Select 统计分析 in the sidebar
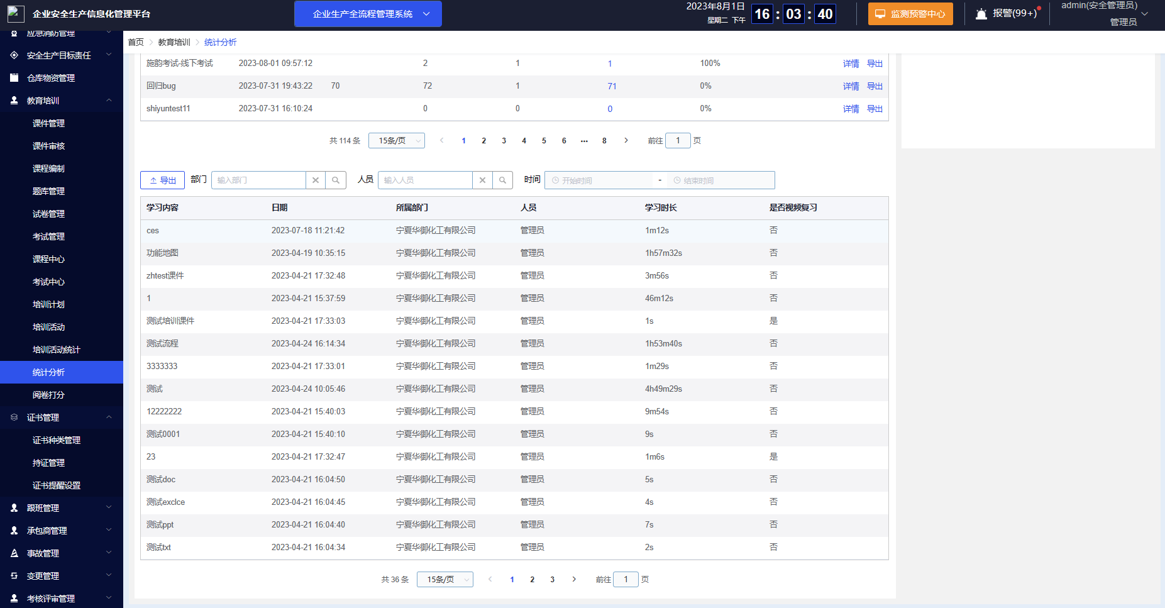 [x=62, y=372]
